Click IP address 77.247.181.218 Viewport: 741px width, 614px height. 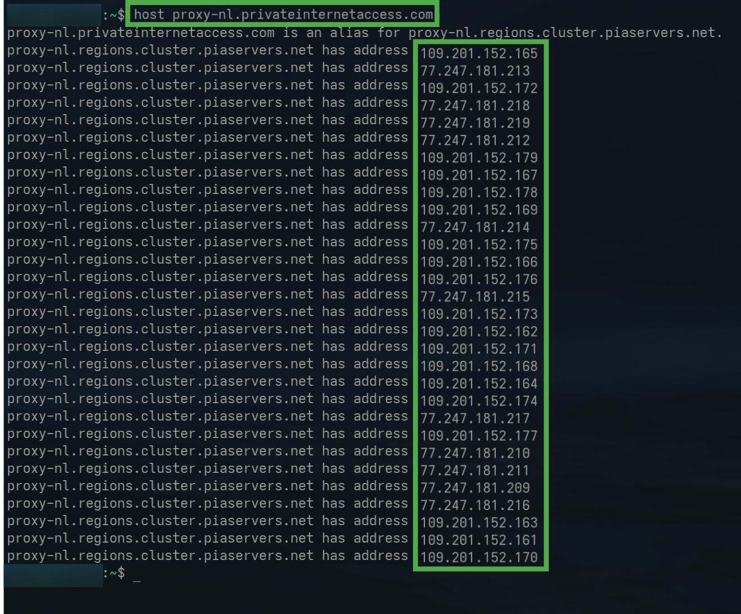coord(475,106)
